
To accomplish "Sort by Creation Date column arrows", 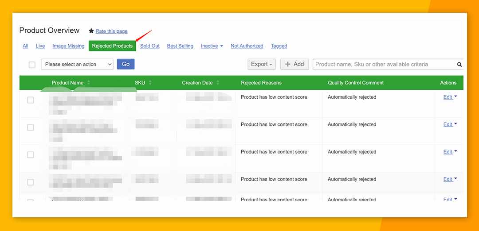I will pos(218,83).
